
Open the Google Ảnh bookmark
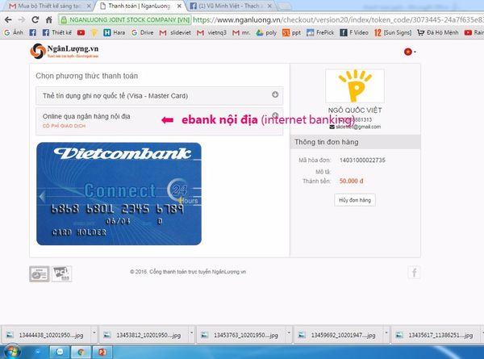(14, 32)
